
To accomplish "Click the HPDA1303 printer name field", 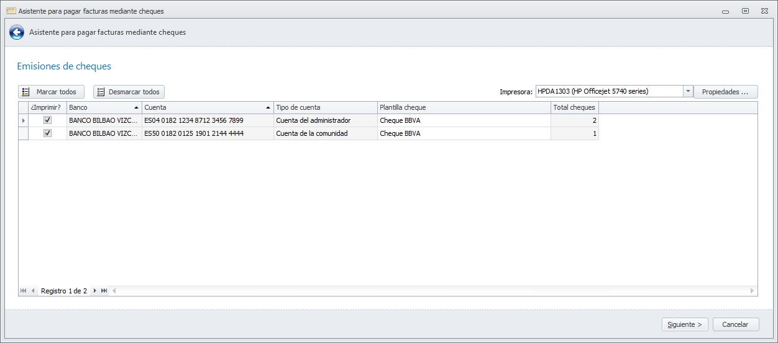I will point(609,91).
